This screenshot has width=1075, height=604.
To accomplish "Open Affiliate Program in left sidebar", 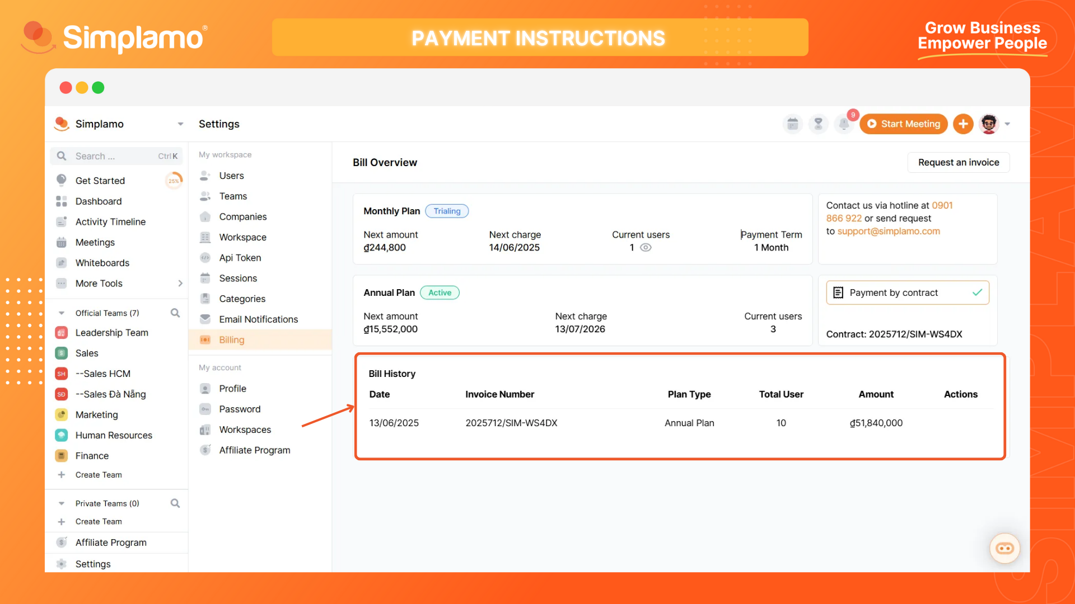I will (111, 542).
